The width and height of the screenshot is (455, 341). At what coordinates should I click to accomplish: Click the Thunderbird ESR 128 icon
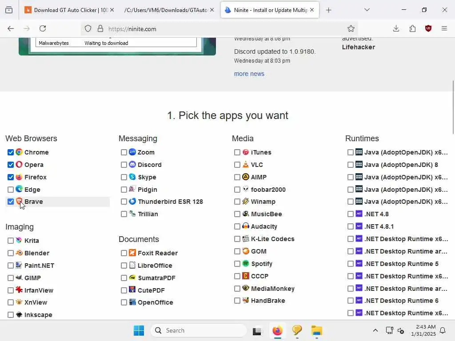point(132,201)
